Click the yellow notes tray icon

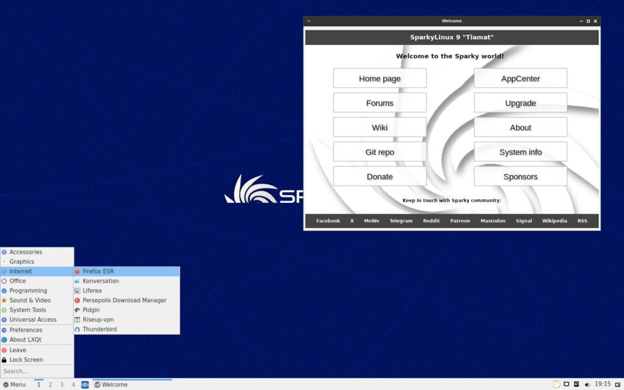click(556, 385)
